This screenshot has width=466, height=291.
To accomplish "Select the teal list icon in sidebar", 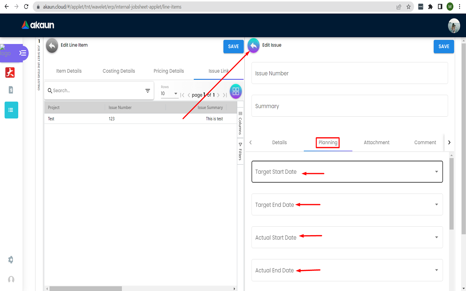I will (11, 110).
